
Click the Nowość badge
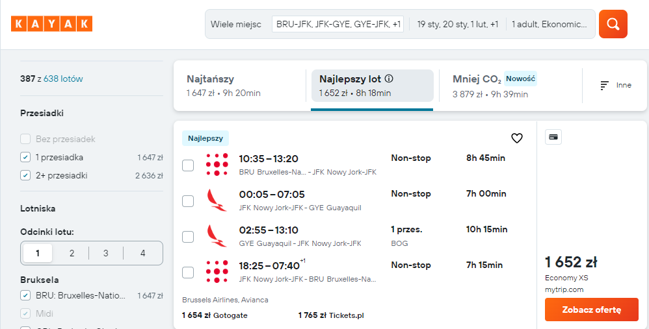pyautogui.click(x=521, y=79)
